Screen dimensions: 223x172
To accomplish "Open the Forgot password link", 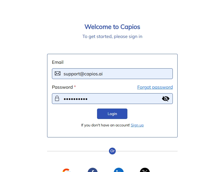I will [x=155, y=87].
